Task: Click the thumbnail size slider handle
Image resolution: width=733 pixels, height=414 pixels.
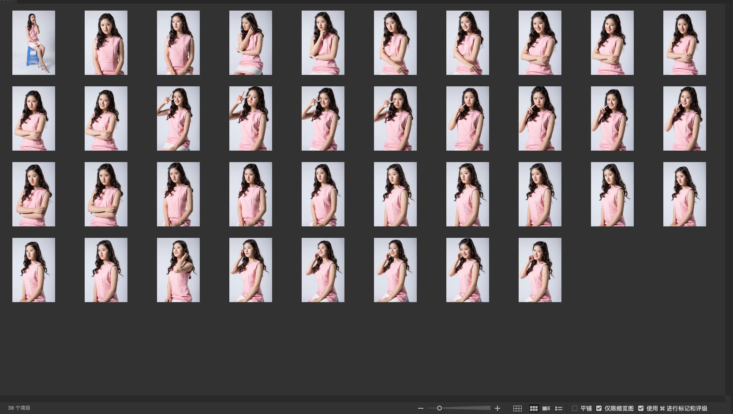Action: [x=439, y=408]
